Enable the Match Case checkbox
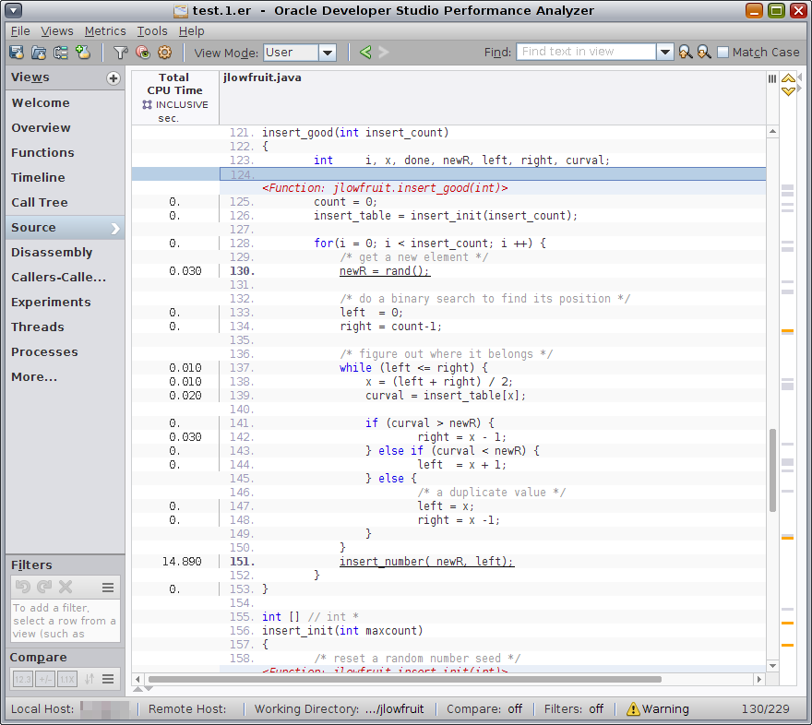This screenshot has width=812, height=725. (722, 53)
